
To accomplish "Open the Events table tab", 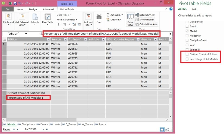I will (42, 124).
